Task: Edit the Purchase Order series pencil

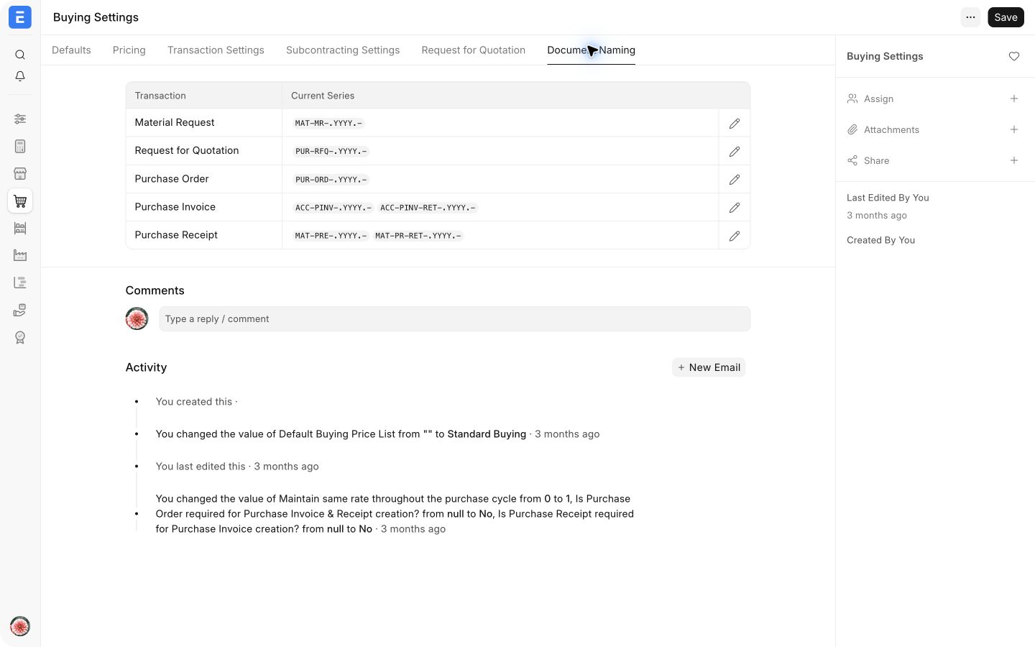Action: (x=735, y=180)
